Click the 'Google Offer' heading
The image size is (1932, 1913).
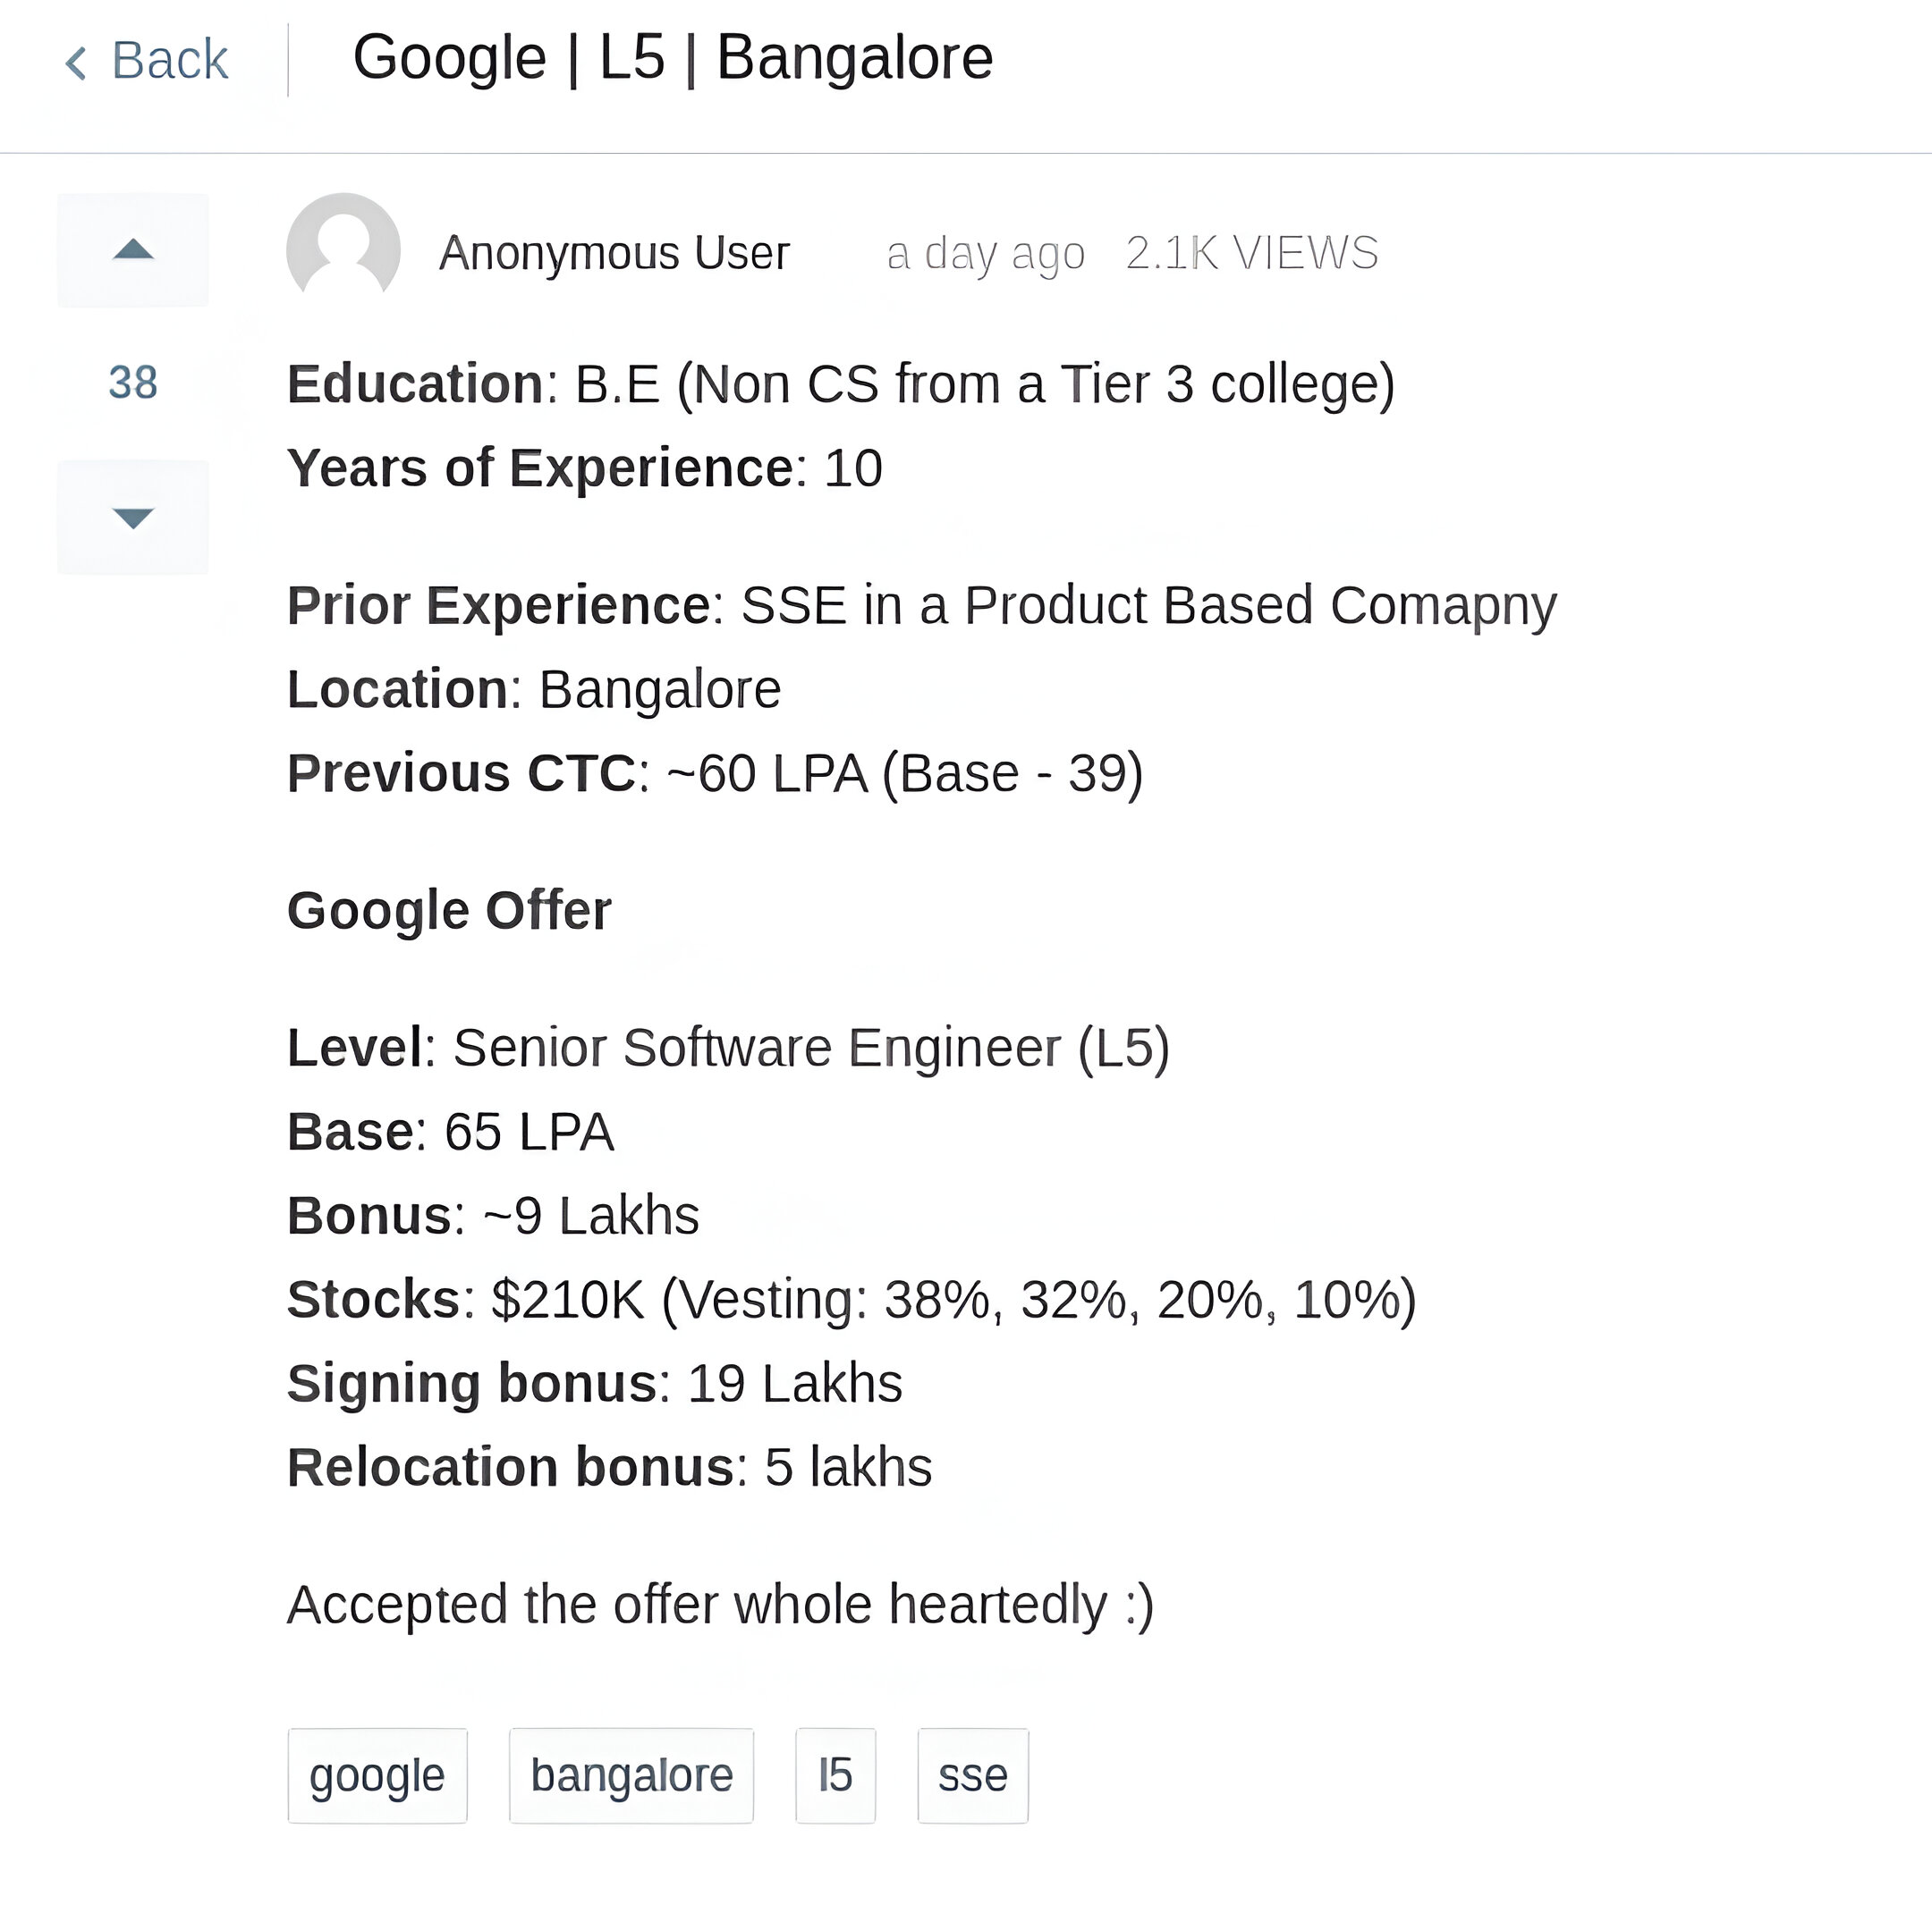tap(449, 911)
